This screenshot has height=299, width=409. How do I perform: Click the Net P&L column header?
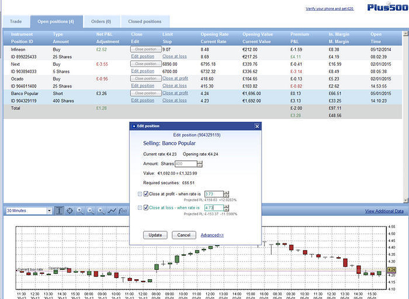tap(104, 34)
